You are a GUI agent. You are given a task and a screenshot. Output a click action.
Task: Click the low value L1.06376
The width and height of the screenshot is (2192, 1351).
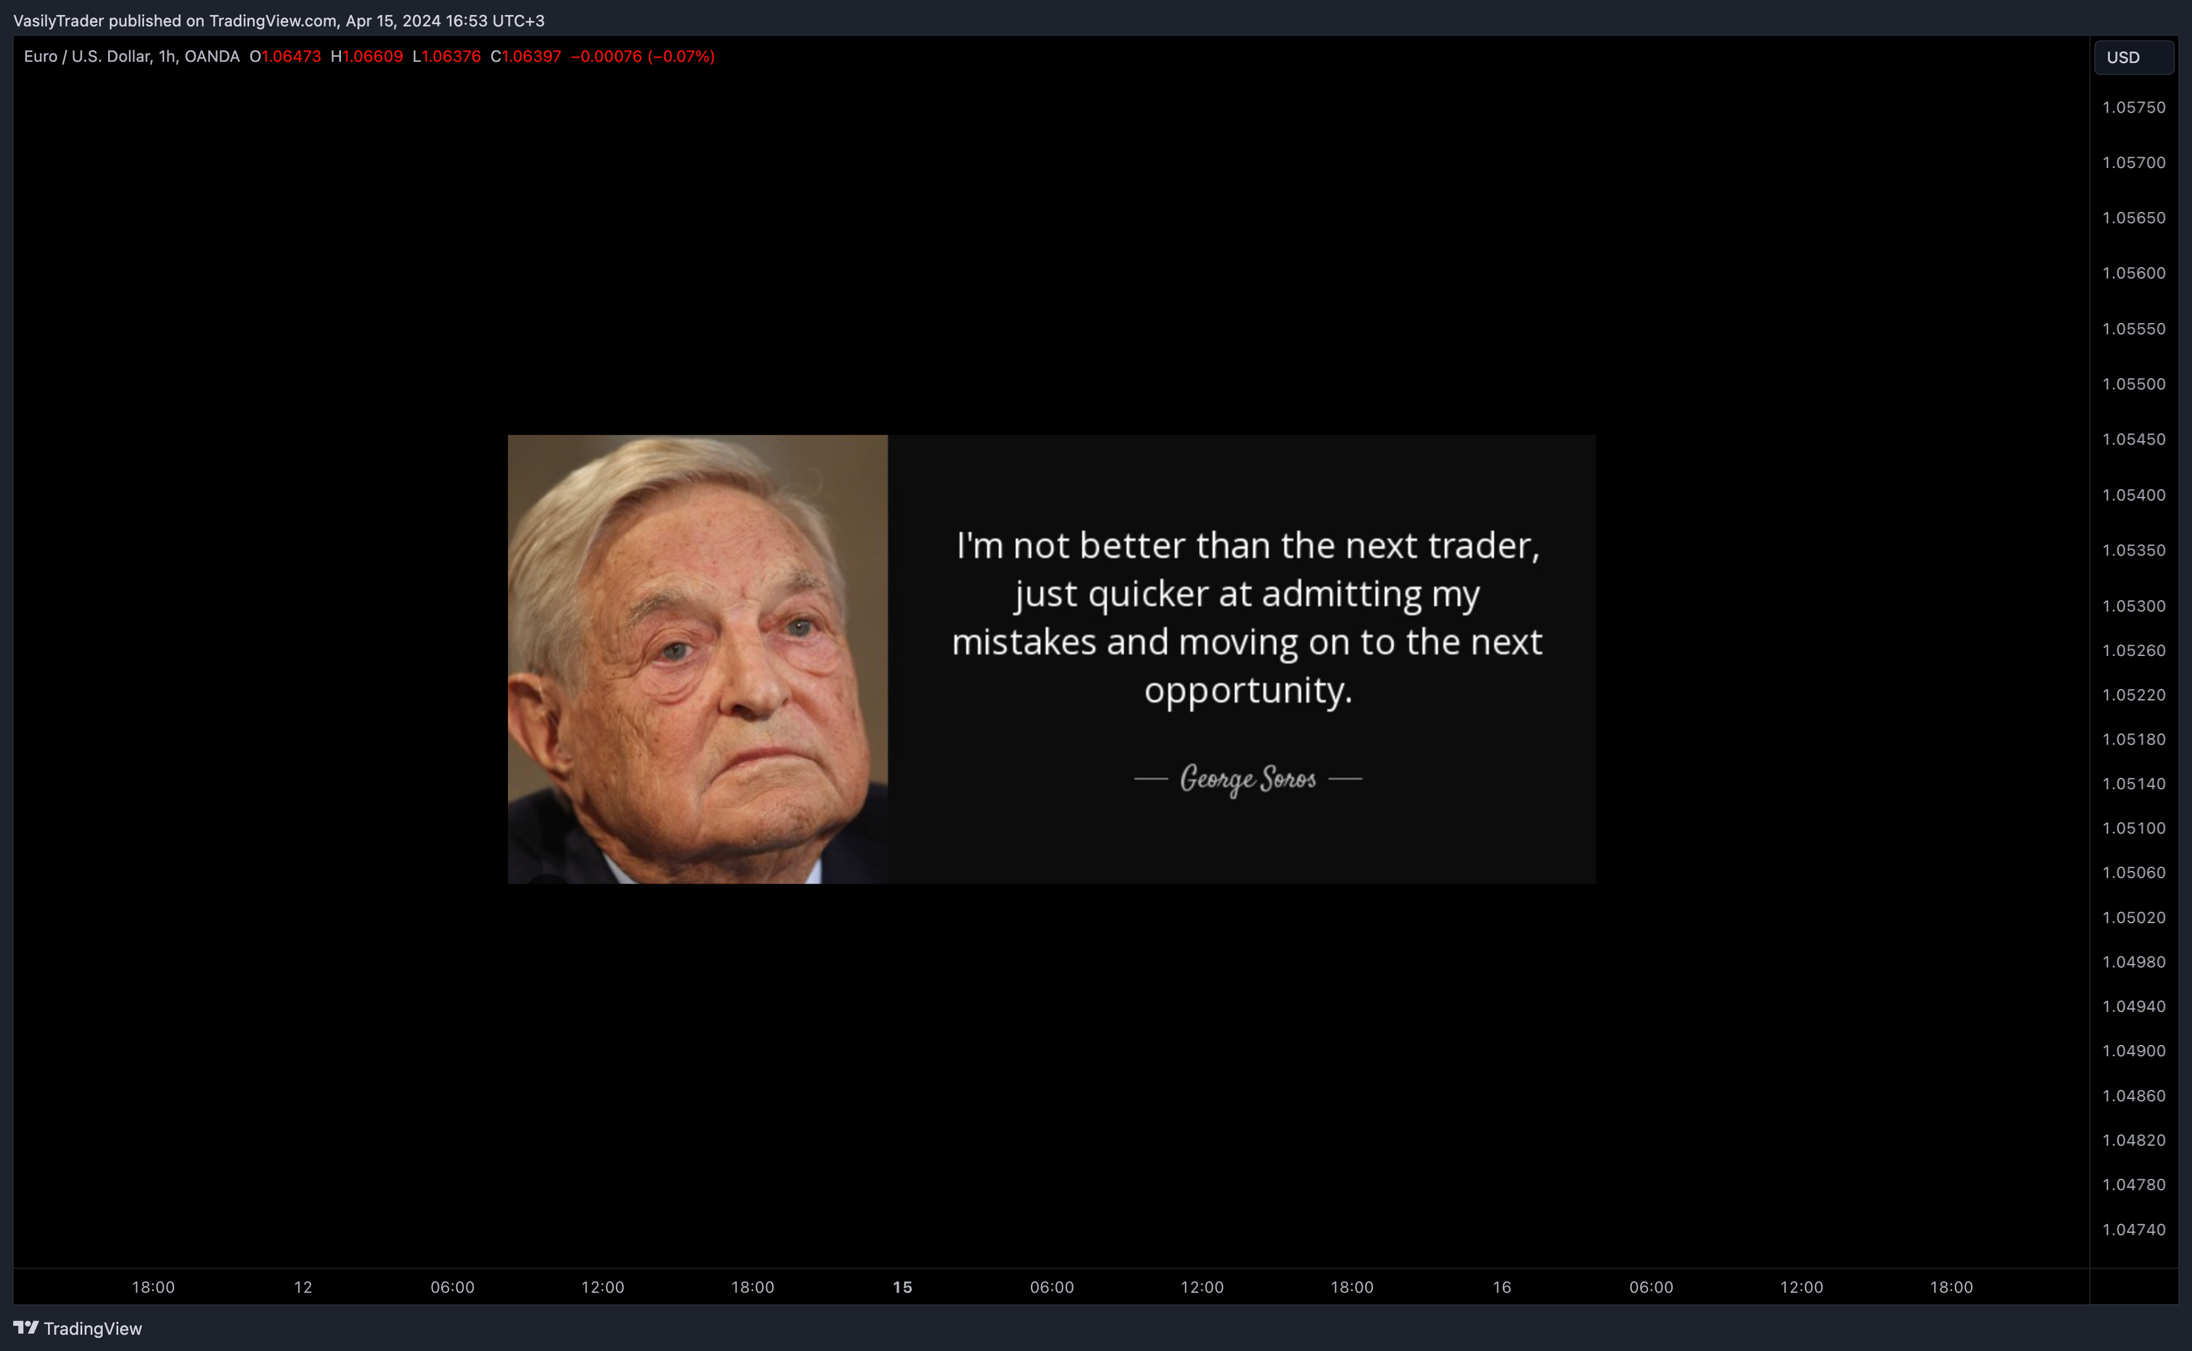[x=447, y=56]
